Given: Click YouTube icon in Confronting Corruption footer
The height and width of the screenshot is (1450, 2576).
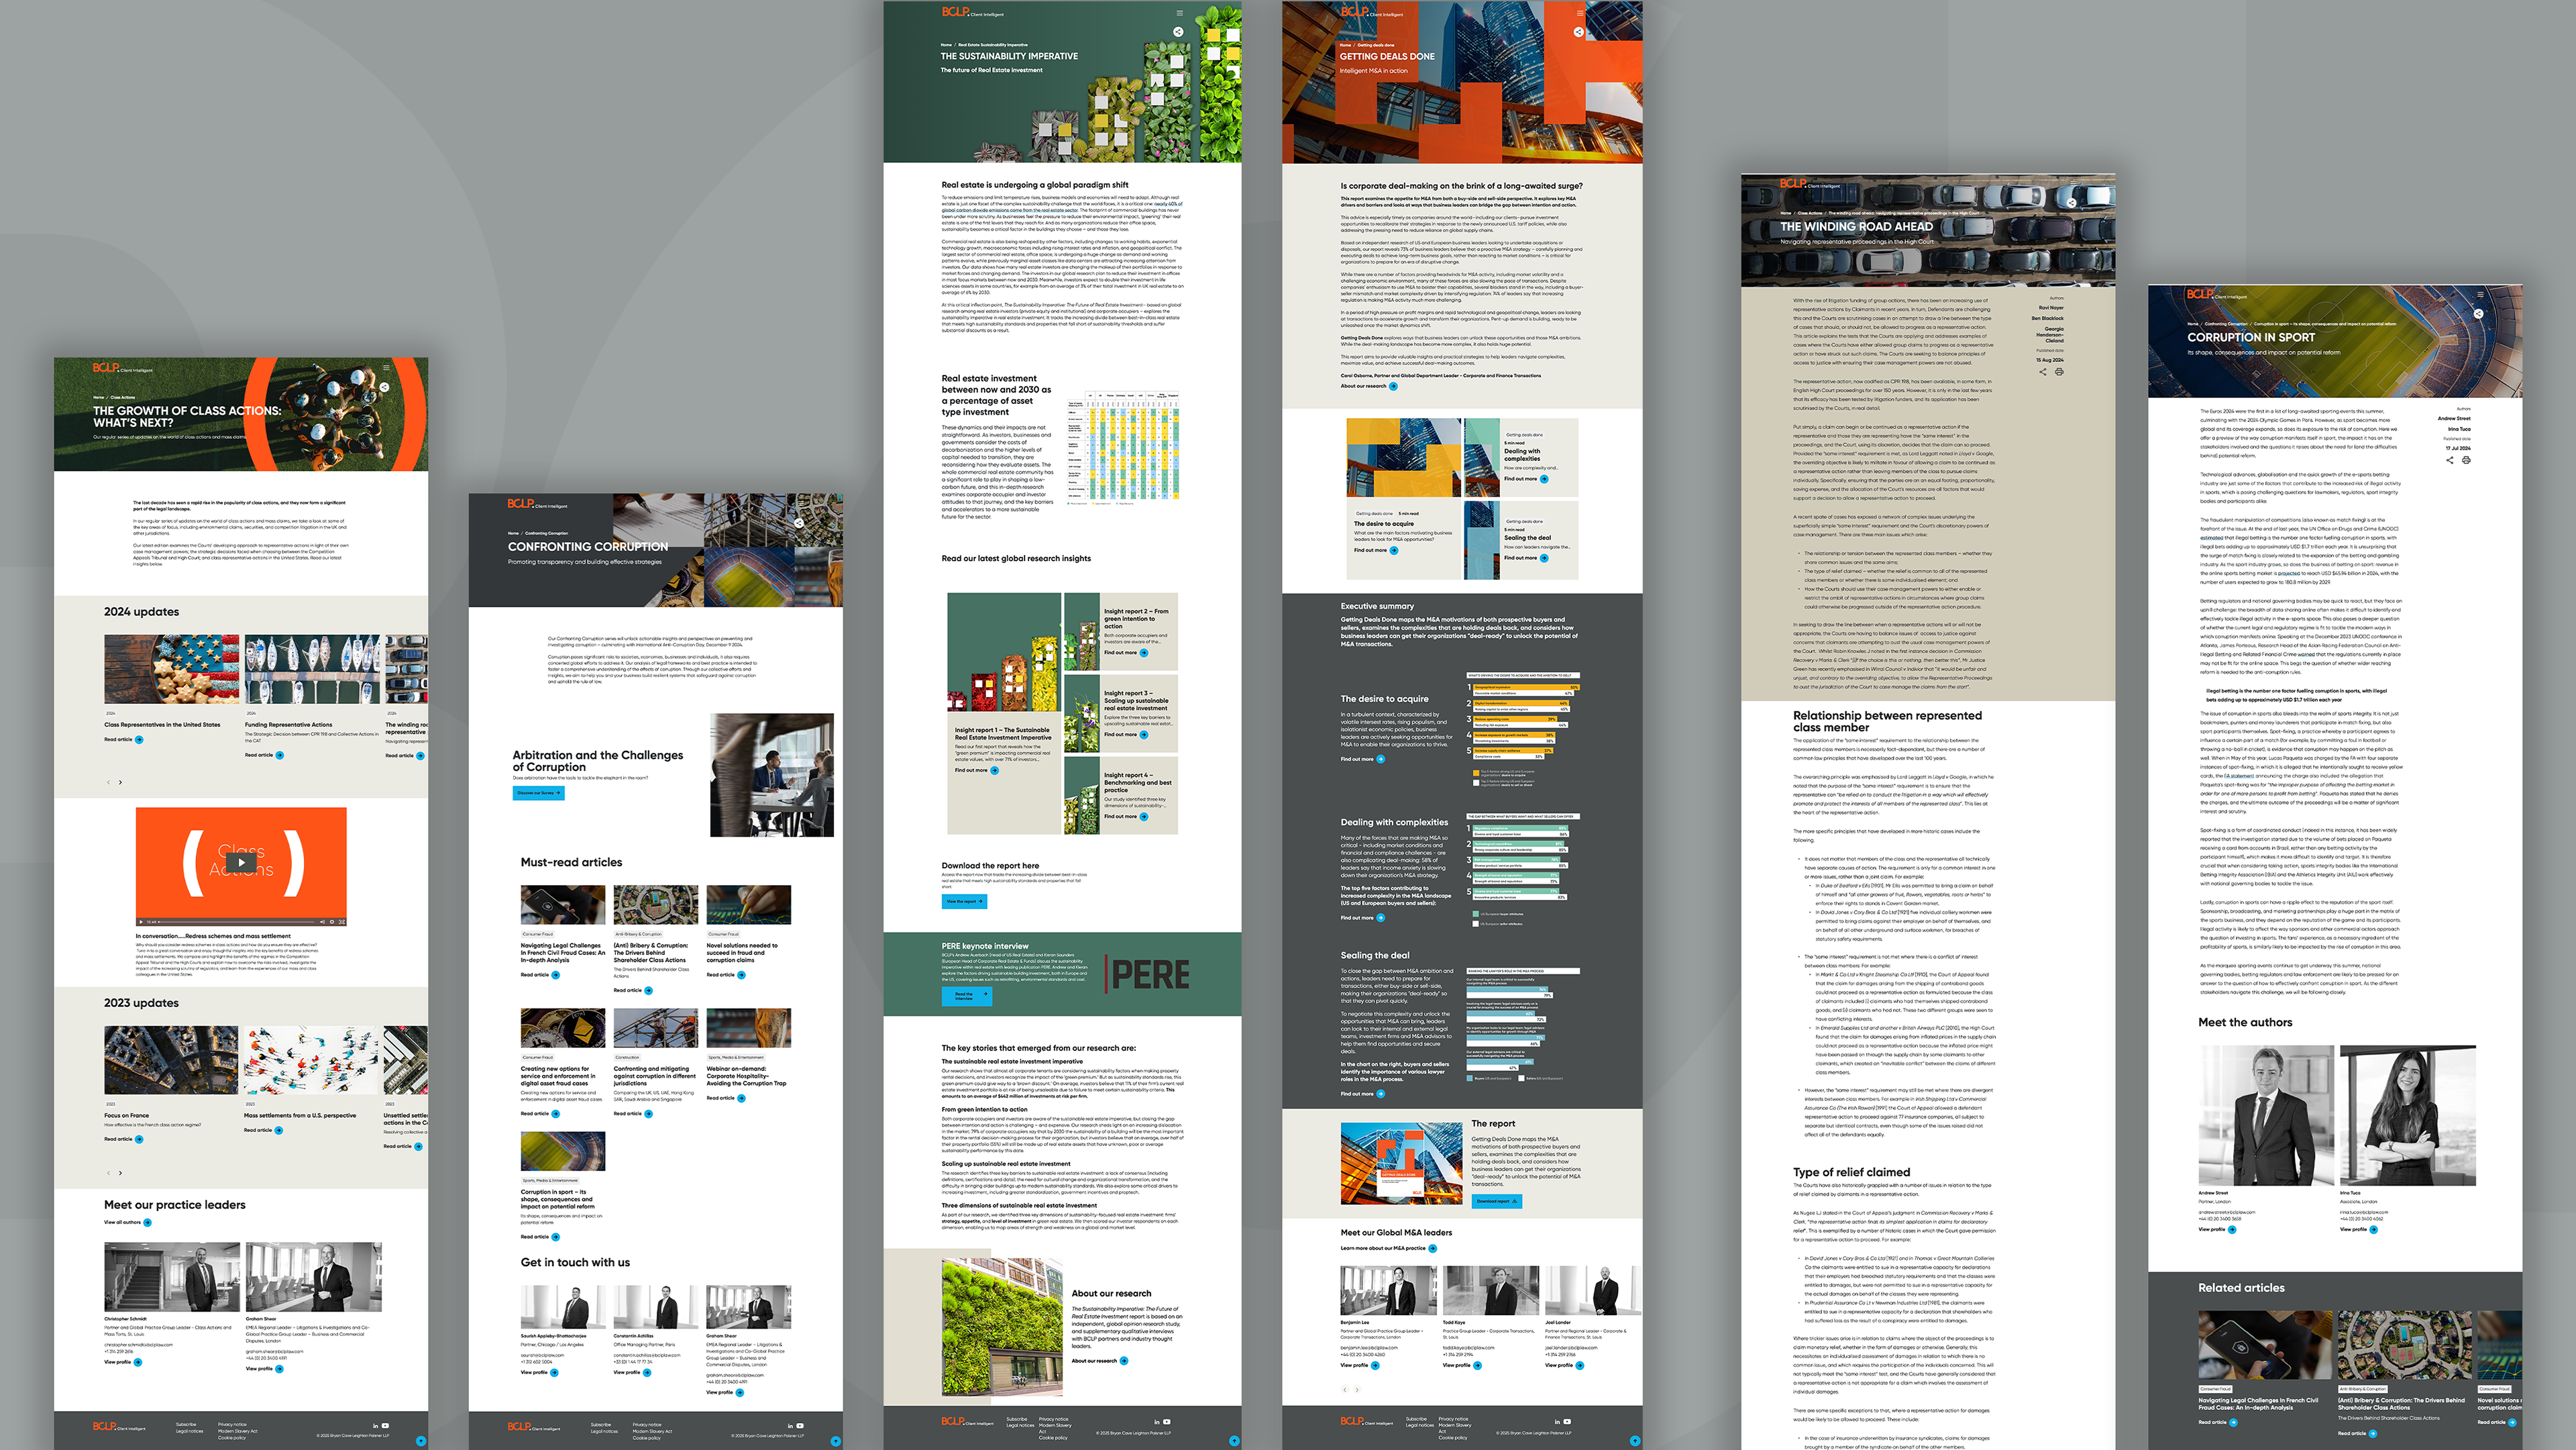Looking at the screenshot, I should click(x=799, y=1425).
